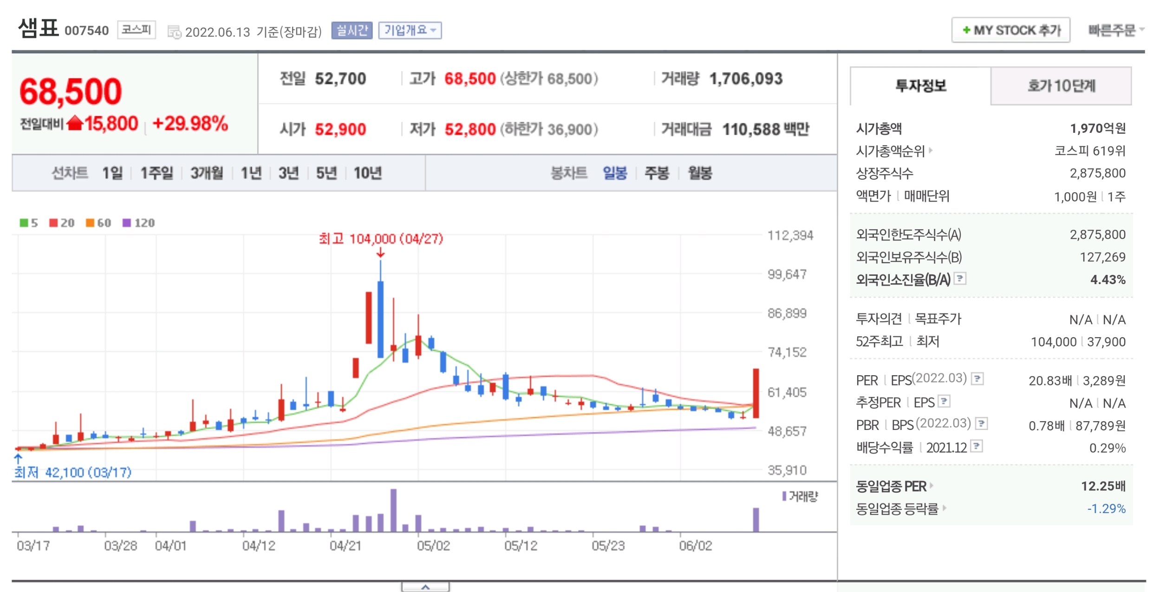
Task: Switch to the 호가10단계 tab
Action: [1061, 86]
